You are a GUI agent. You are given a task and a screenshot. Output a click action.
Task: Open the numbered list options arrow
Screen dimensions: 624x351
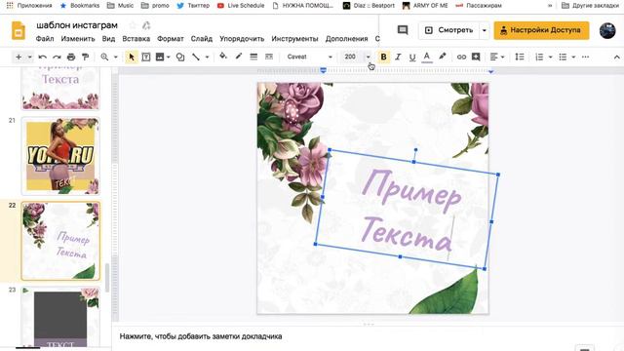[550, 58]
